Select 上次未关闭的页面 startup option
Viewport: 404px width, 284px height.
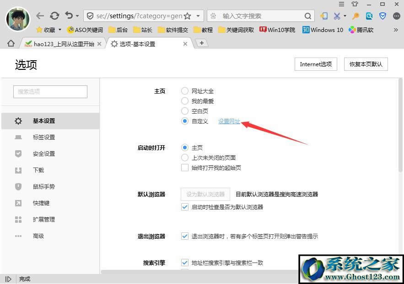pos(185,158)
